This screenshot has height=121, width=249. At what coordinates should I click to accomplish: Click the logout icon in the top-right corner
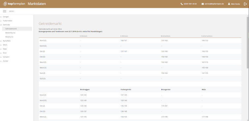[245, 4]
